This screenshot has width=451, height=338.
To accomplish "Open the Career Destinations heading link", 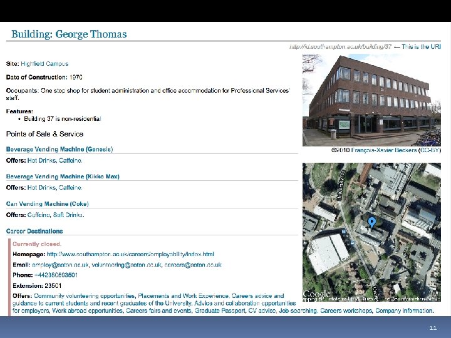I will pos(34,231).
